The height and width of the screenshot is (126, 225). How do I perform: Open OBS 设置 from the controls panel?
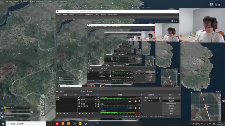[171, 111]
